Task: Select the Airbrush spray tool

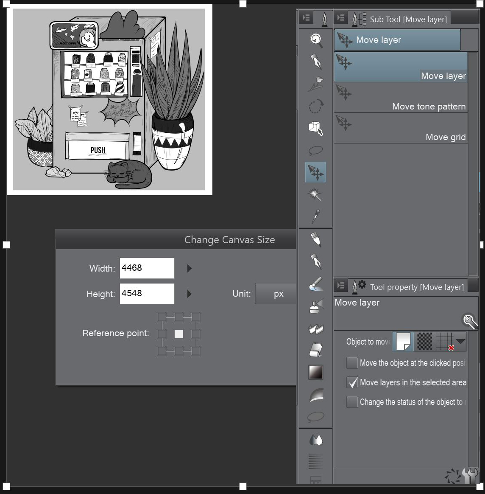Action: pyautogui.click(x=316, y=306)
